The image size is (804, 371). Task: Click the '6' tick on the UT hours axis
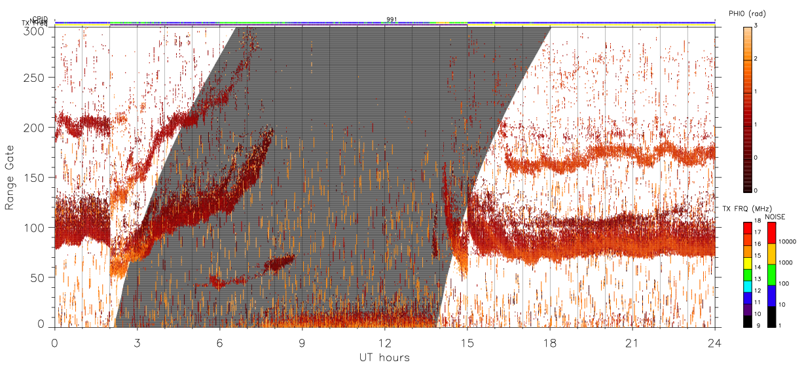[219, 342]
